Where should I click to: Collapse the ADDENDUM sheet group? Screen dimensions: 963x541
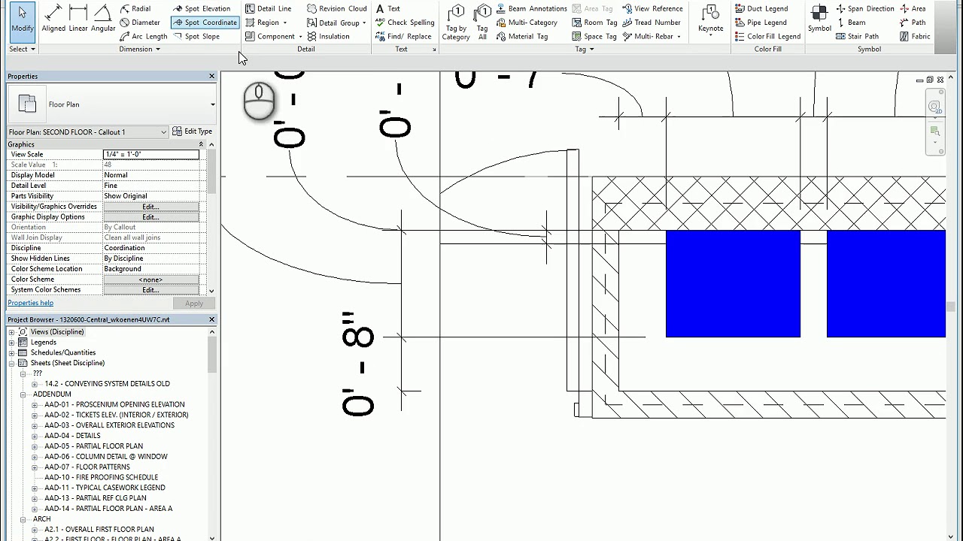(x=23, y=394)
